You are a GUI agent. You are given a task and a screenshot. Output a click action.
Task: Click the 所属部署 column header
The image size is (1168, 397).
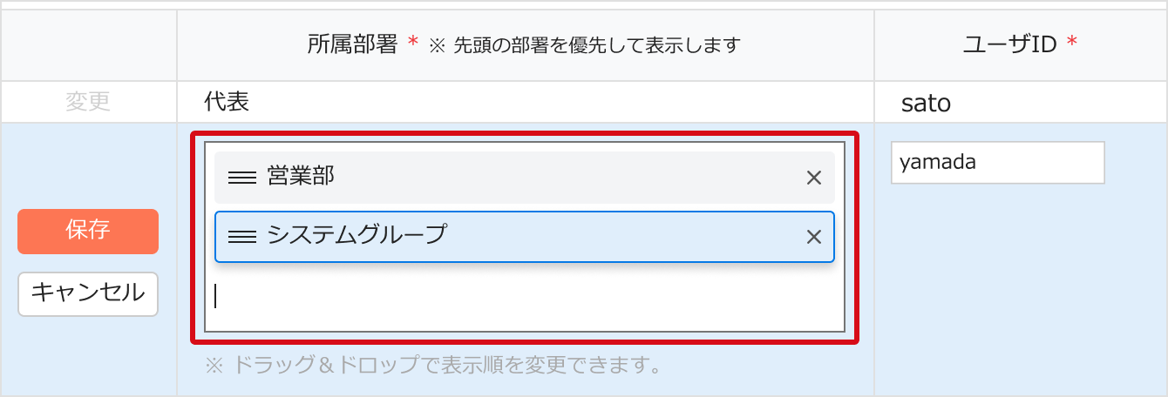[354, 44]
